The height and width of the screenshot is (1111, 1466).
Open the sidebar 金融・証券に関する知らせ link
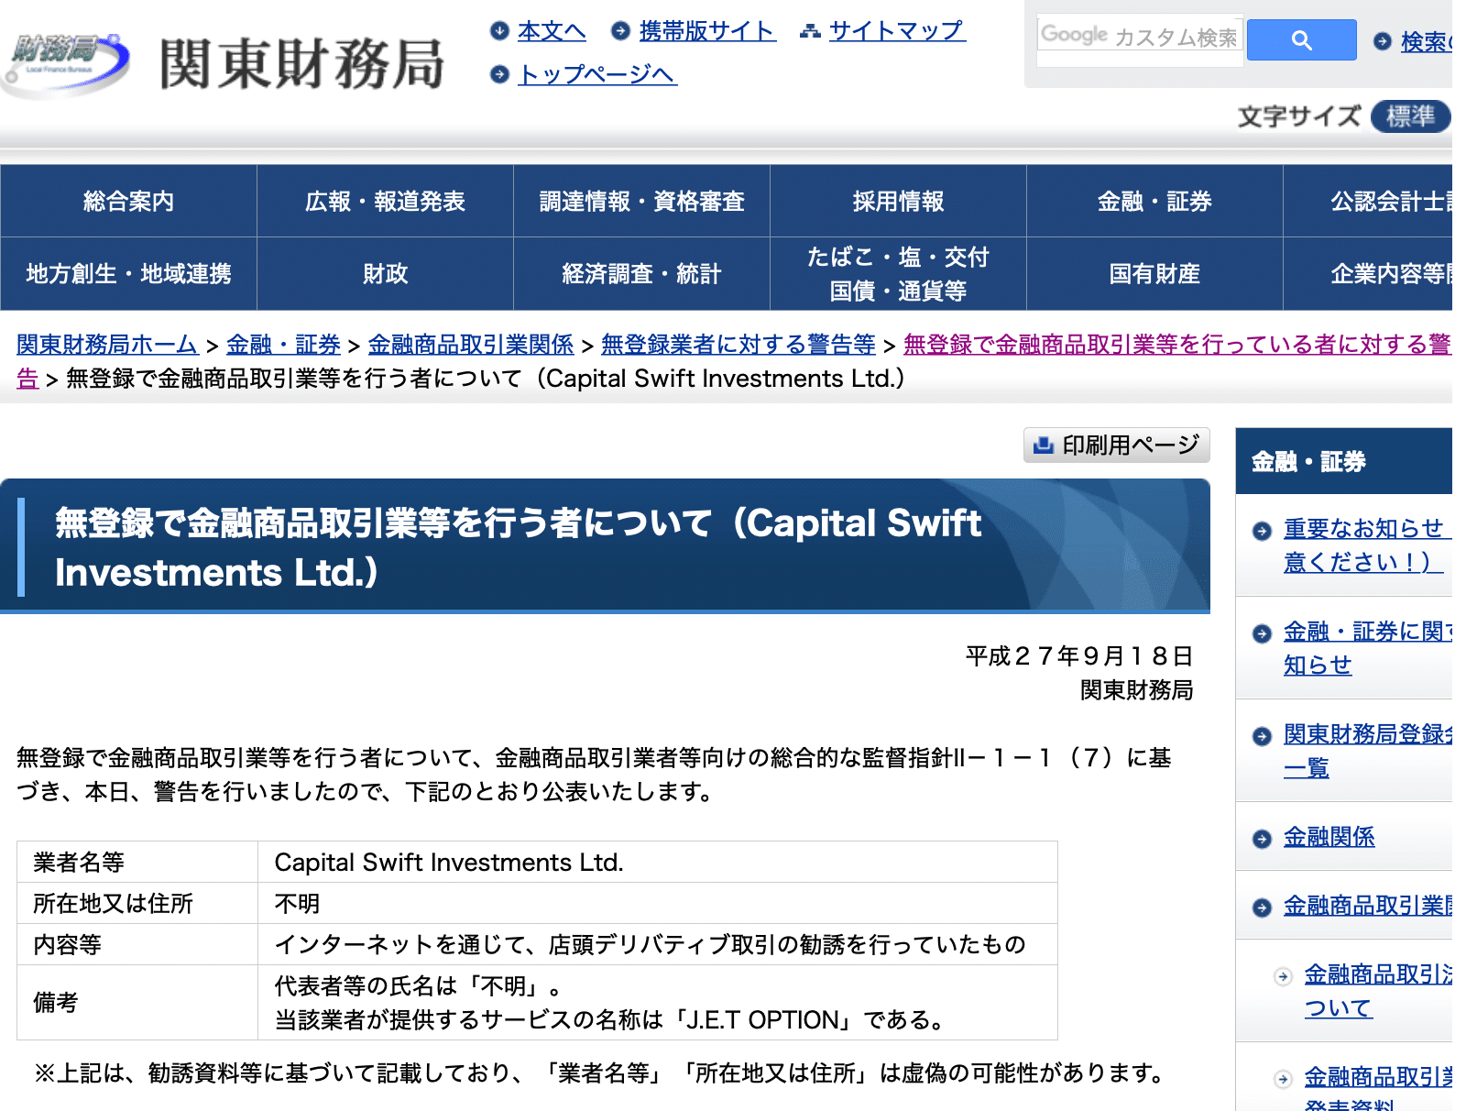click(1368, 648)
